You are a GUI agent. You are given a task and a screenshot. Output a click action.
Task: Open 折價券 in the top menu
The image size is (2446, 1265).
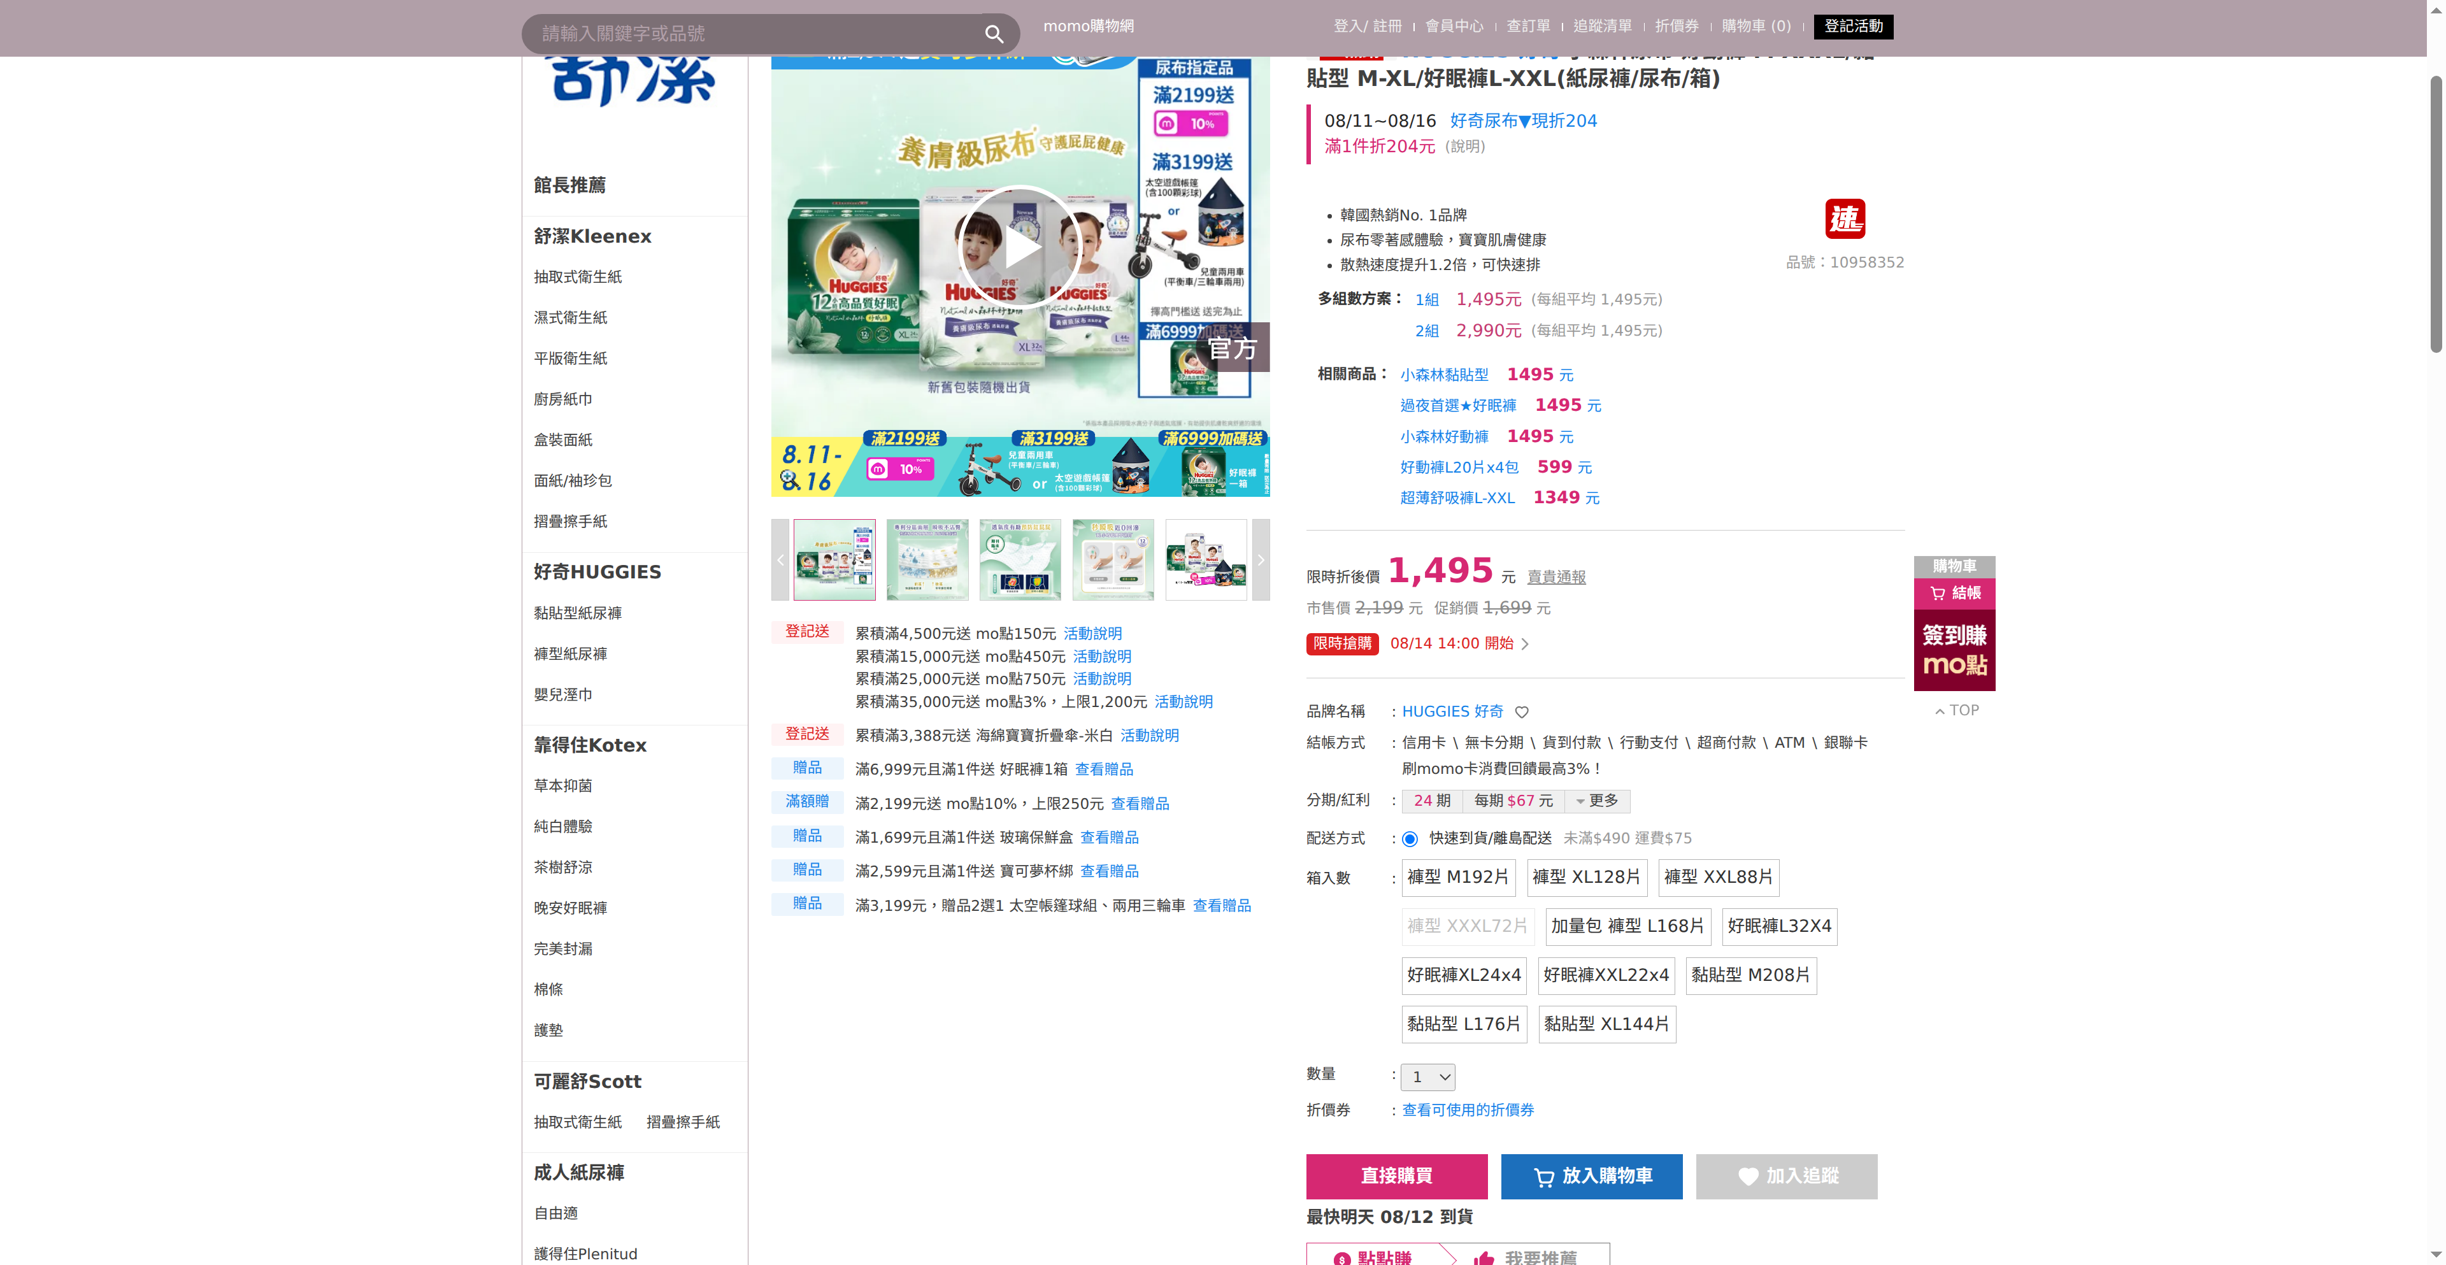[x=1677, y=27]
